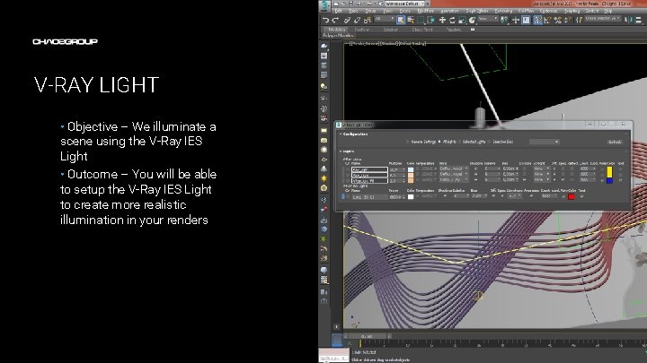Open light color swatch of first light

411,169
